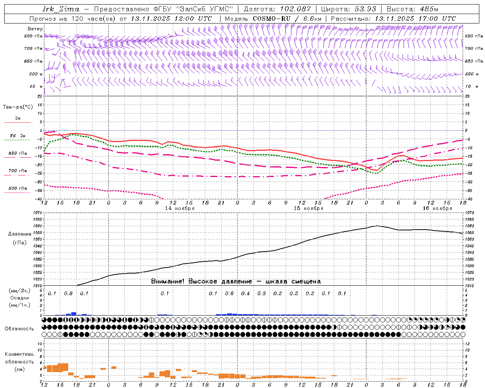Click the 15 ноября date label

coord(308,208)
